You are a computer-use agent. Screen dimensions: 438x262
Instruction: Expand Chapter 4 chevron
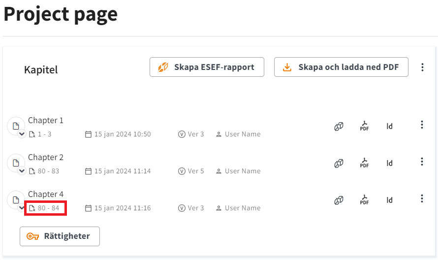[x=22, y=208]
